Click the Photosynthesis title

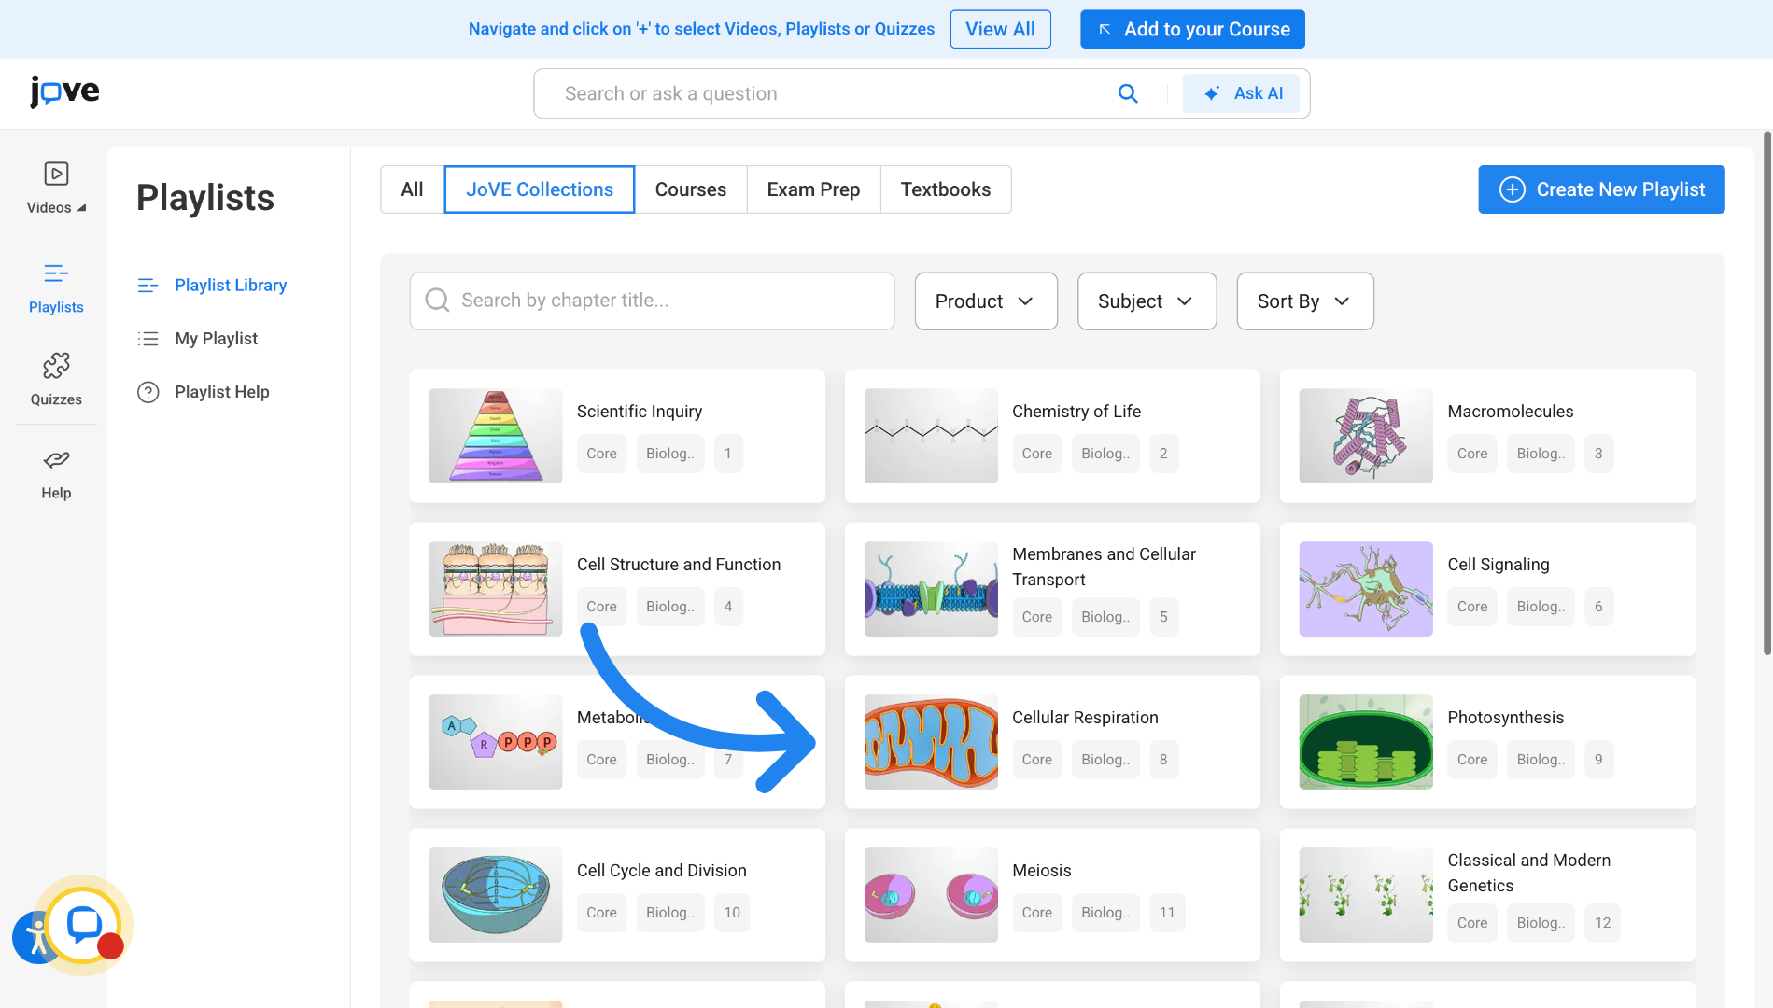pyautogui.click(x=1506, y=718)
